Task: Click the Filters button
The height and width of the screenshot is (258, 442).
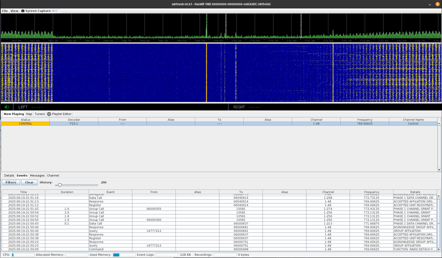Action: (x=11, y=182)
